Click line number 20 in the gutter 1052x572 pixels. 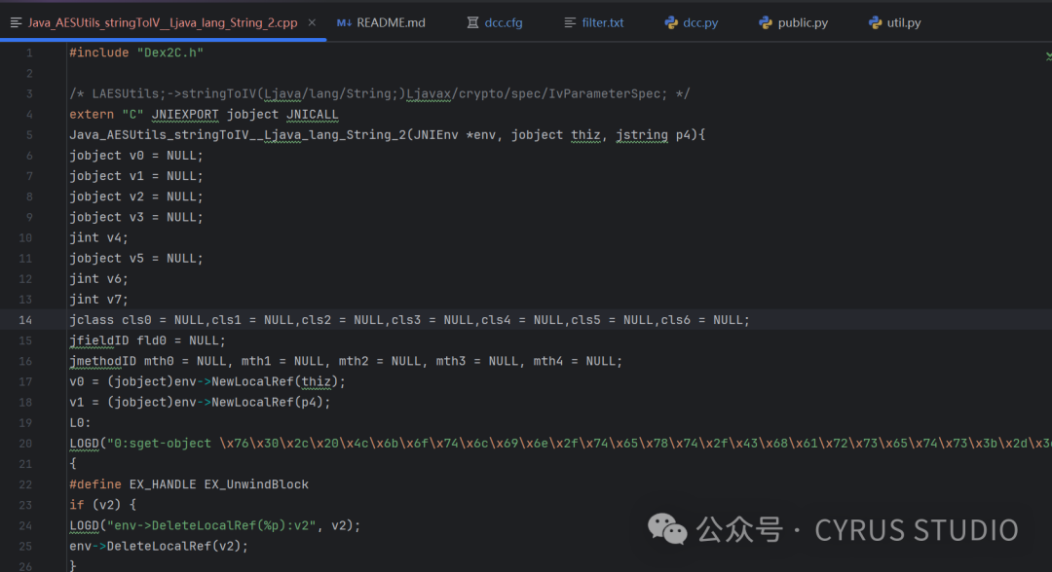pos(25,444)
